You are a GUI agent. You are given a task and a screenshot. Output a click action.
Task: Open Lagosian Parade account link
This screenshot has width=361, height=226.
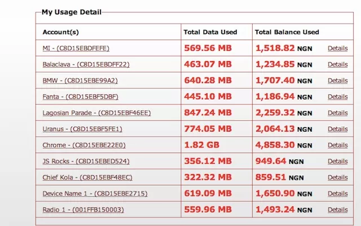(x=96, y=113)
